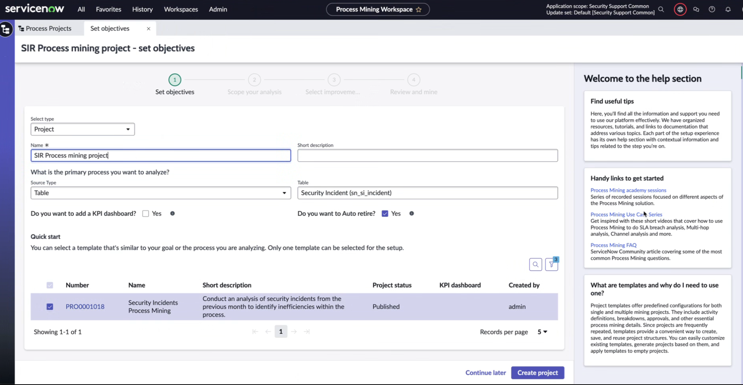Sort by the Created by column header
The width and height of the screenshot is (743, 385).
pos(524,285)
